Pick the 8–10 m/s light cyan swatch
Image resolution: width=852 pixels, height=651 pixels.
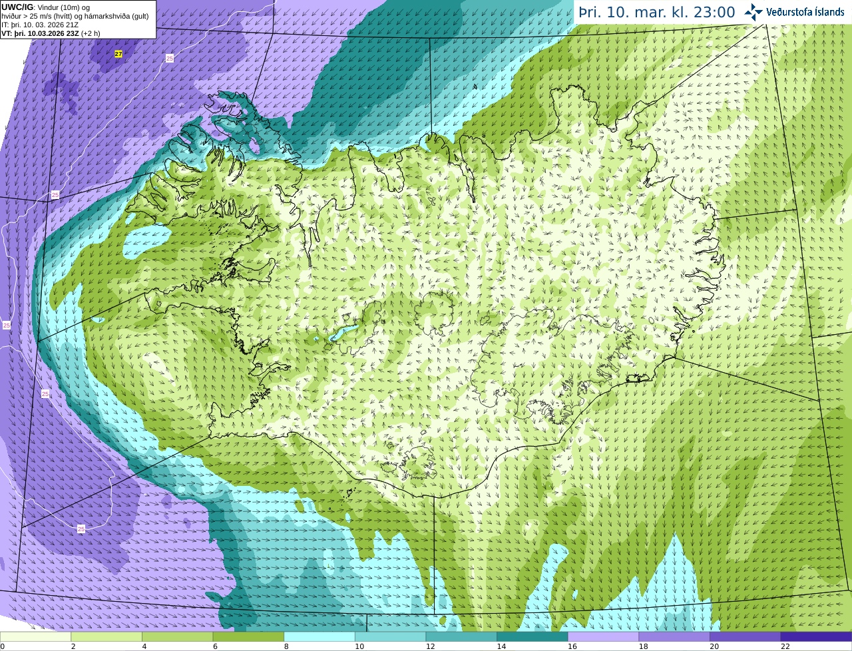(319, 637)
